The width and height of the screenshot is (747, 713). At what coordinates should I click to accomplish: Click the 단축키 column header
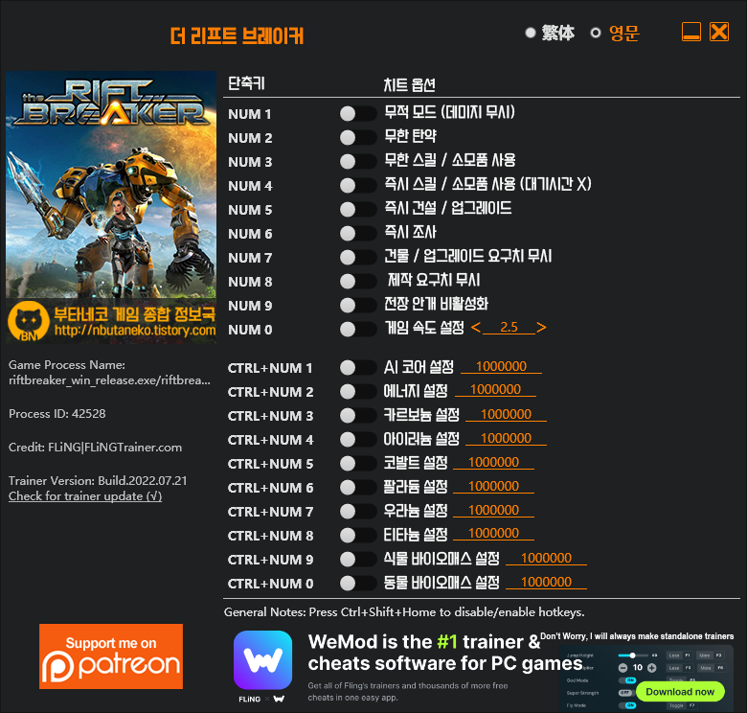pyautogui.click(x=246, y=83)
